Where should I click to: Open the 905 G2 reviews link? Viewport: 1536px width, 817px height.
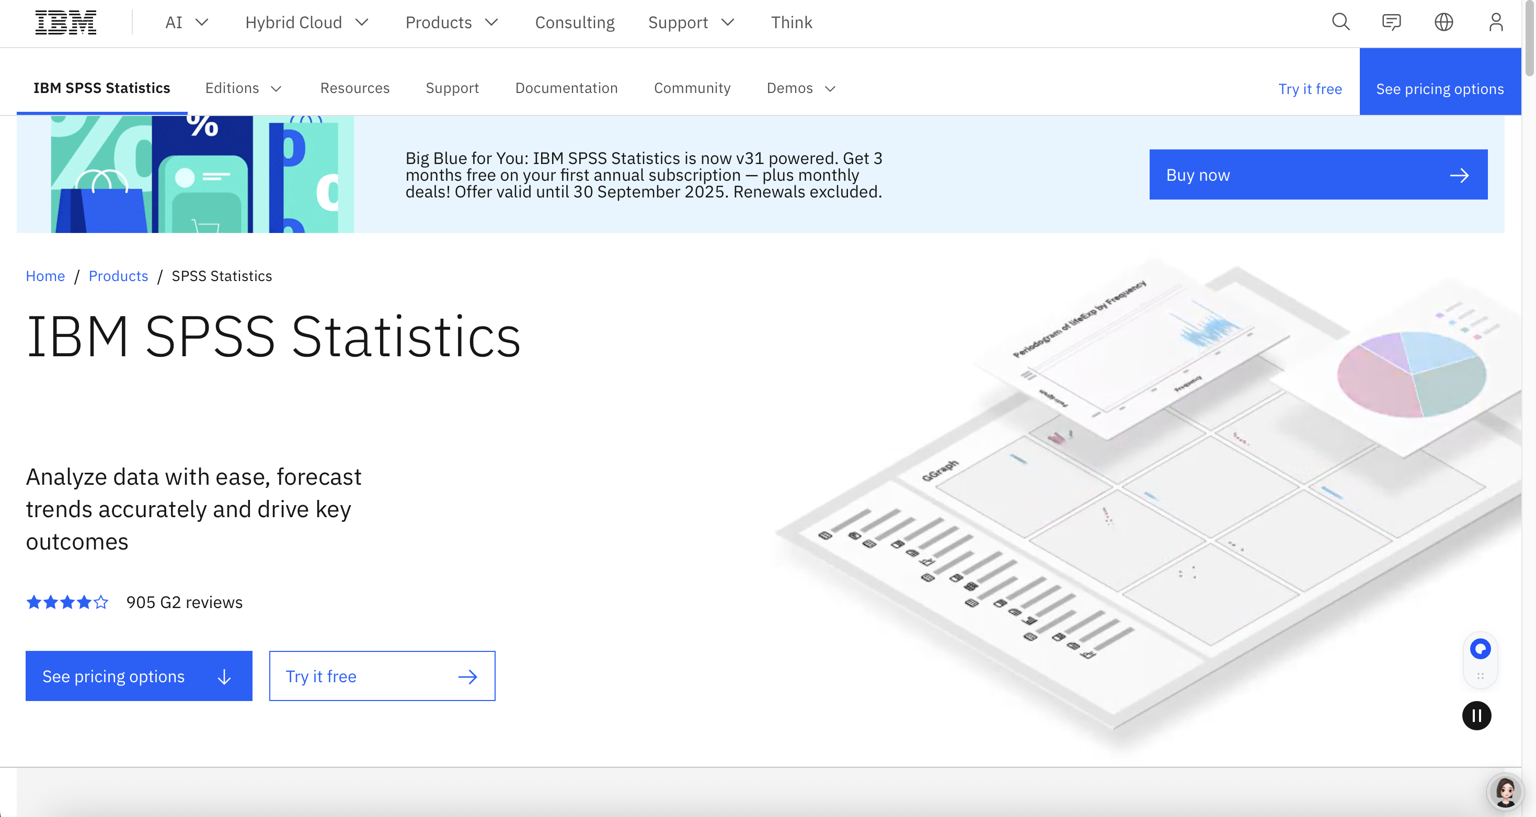tap(184, 602)
